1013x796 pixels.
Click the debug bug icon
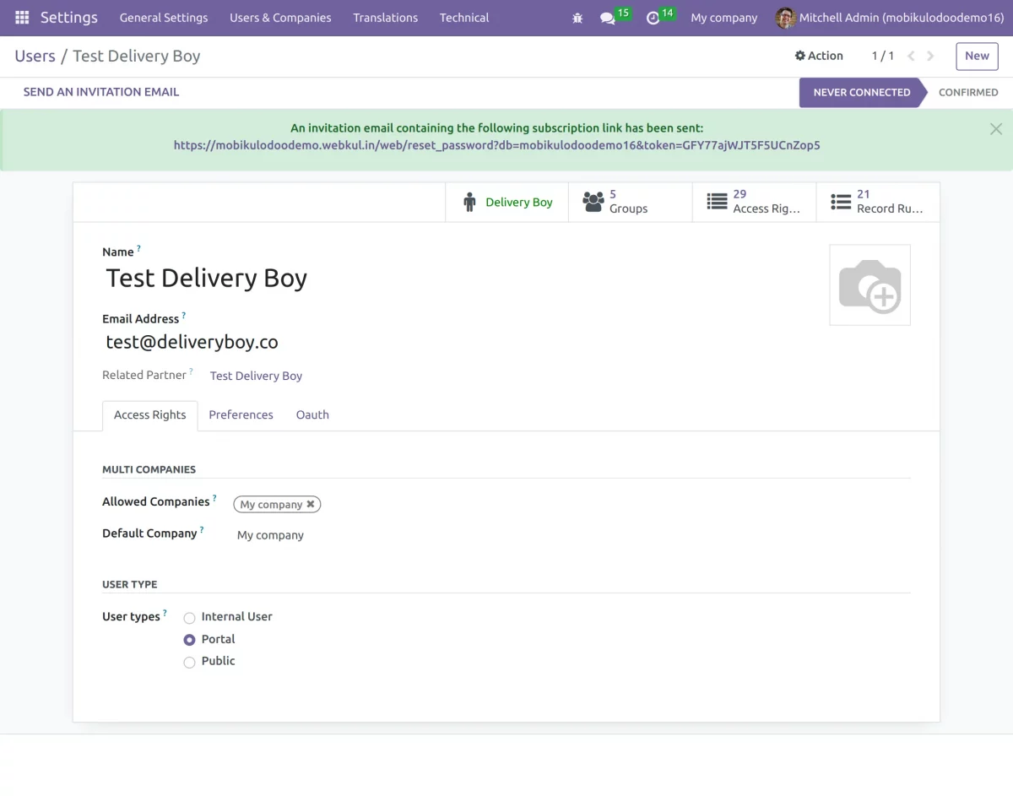pyautogui.click(x=577, y=18)
